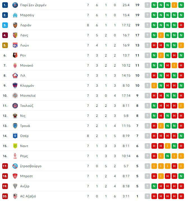The image size is (189, 201).
Task: Click the red position 20 badge
Action: click(5, 196)
